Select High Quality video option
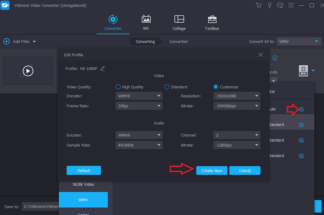The image size is (324, 215). tap(118, 87)
